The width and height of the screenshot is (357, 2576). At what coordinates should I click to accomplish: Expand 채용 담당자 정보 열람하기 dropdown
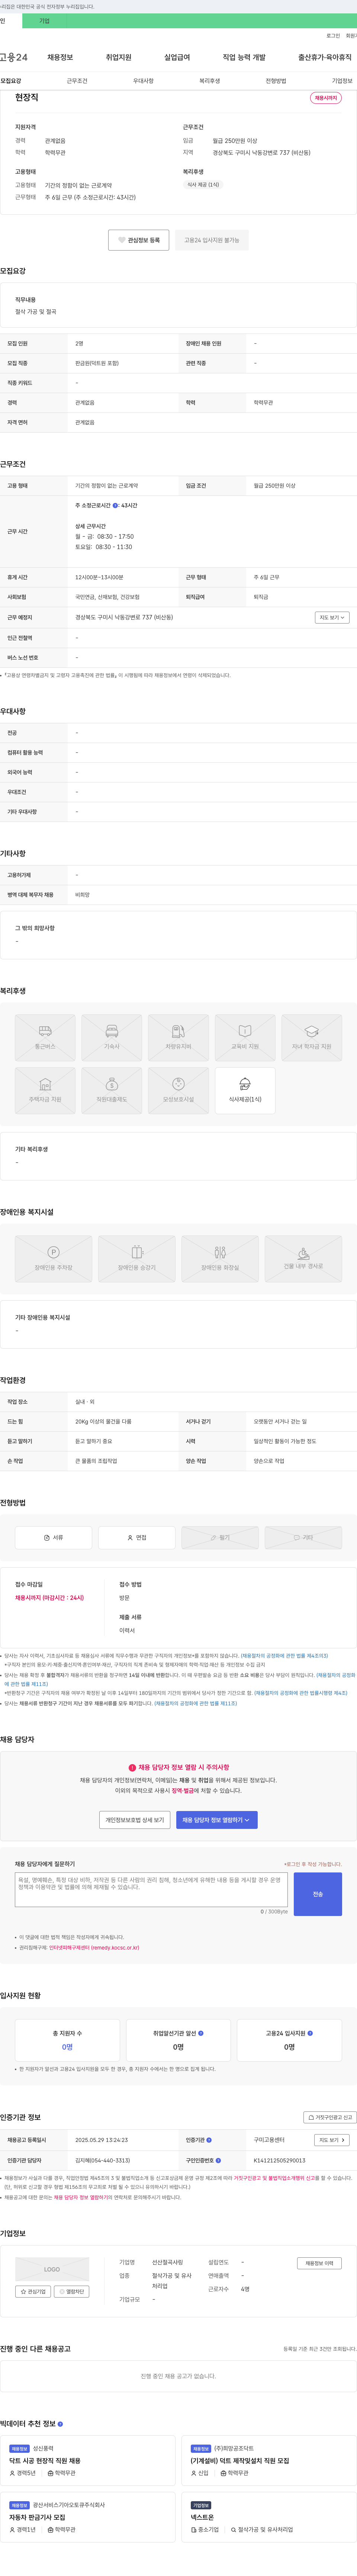point(218,1820)
